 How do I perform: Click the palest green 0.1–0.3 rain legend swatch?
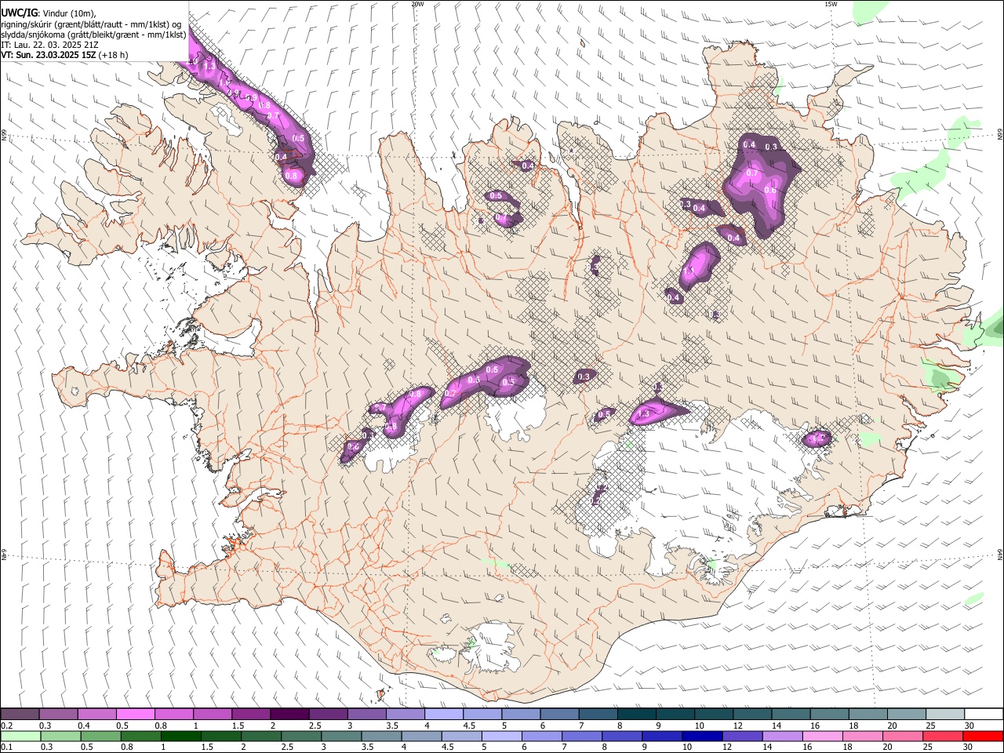[20, 736]
